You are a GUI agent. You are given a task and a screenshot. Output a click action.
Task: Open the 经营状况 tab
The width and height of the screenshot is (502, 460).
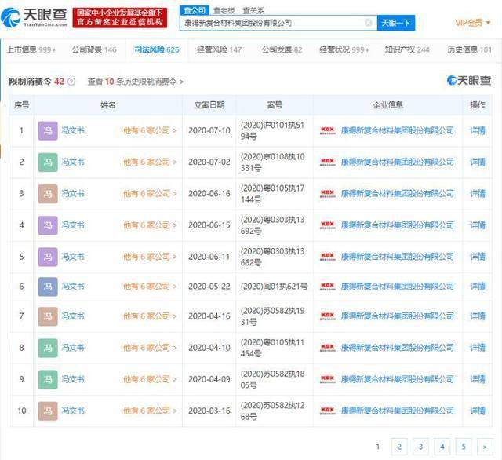click(x=344, y=49)
